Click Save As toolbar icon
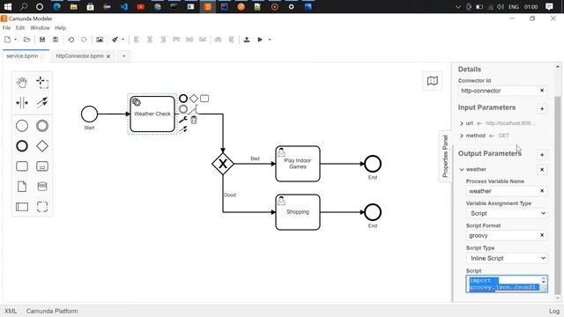This screenshot has height=317, width=564. [56, 40]
